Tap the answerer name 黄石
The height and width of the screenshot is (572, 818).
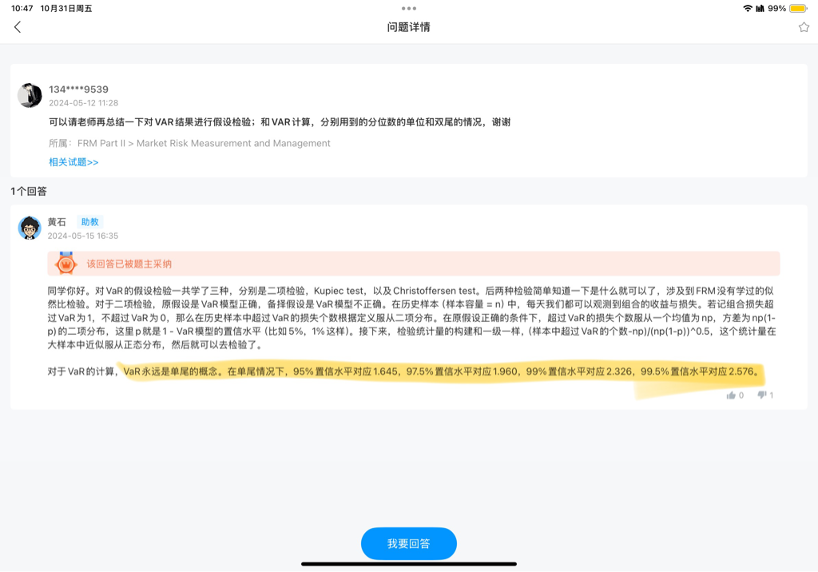coord(57,222)
